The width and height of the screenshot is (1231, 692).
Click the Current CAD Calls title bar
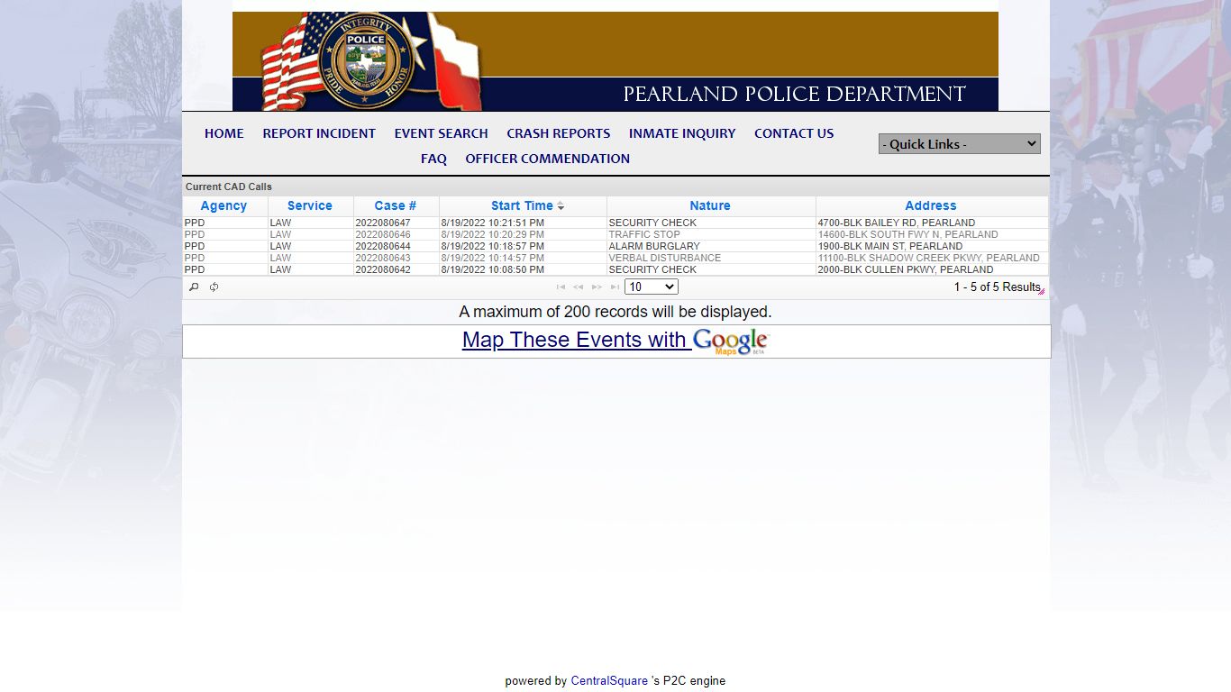615,187
